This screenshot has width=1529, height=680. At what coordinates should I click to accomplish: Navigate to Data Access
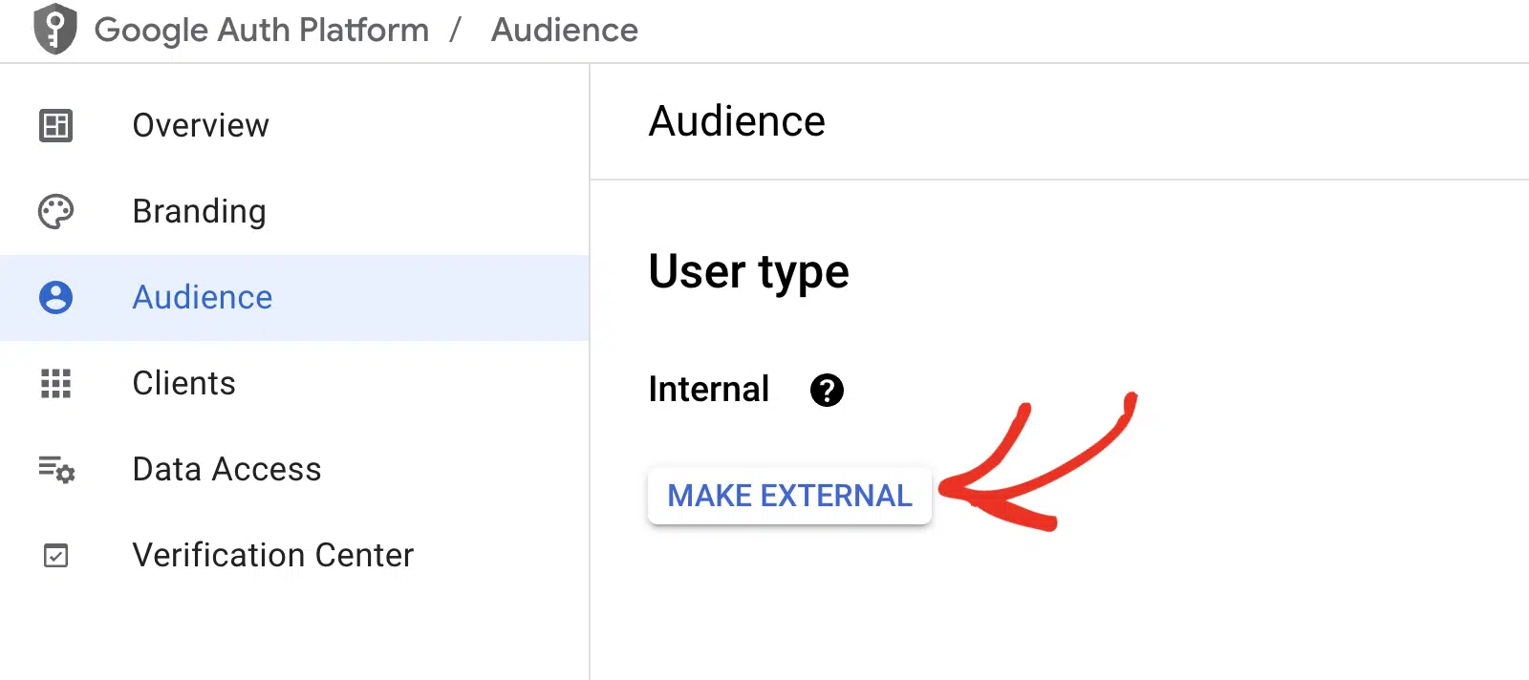294,469
